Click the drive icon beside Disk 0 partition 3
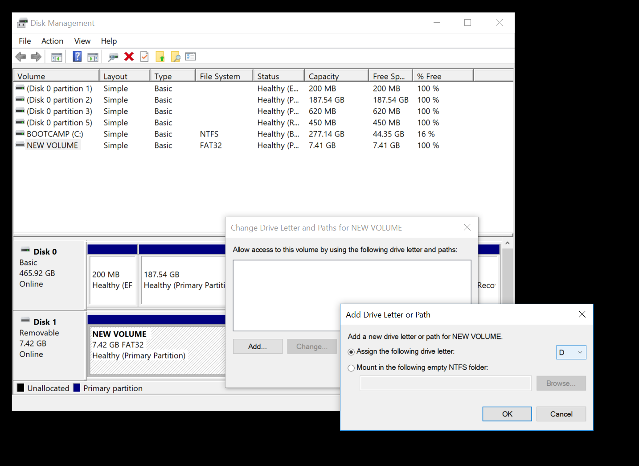Screen dimensions: 639x466 20,111
